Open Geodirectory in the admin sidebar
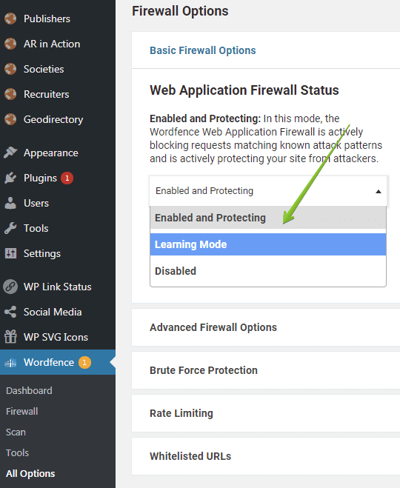 (x=53, y=119)
